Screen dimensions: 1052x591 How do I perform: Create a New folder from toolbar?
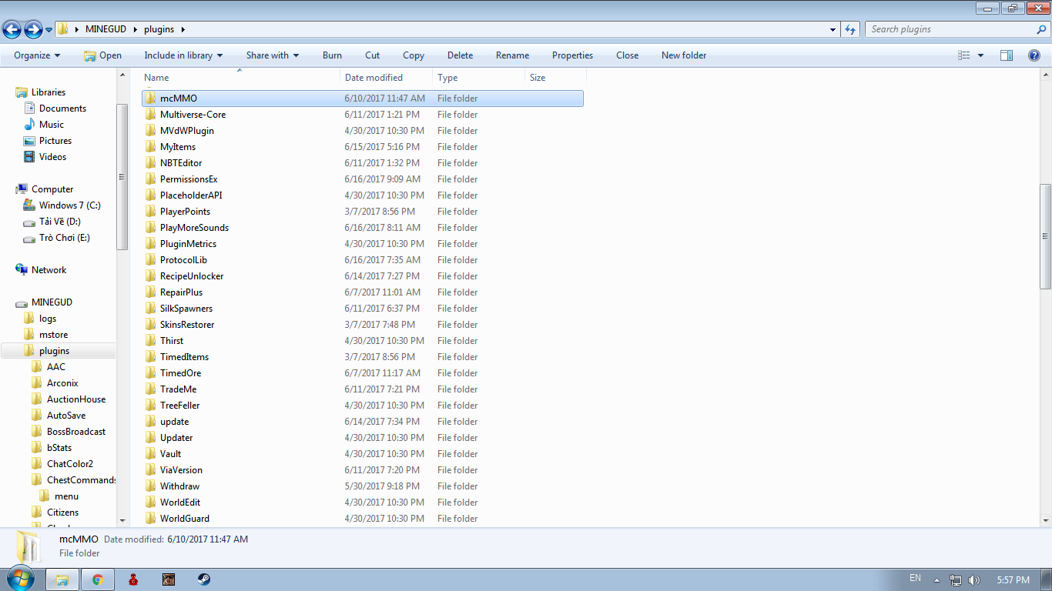coord(684,55)
